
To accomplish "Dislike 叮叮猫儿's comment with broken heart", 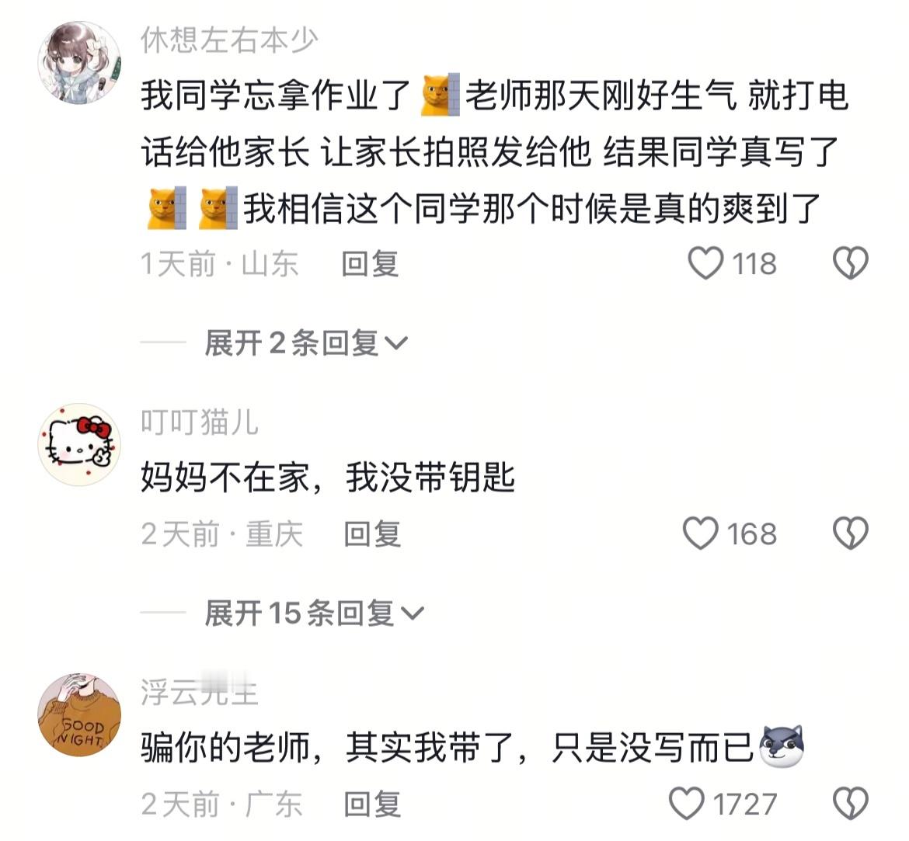I will tap(851, 533).
